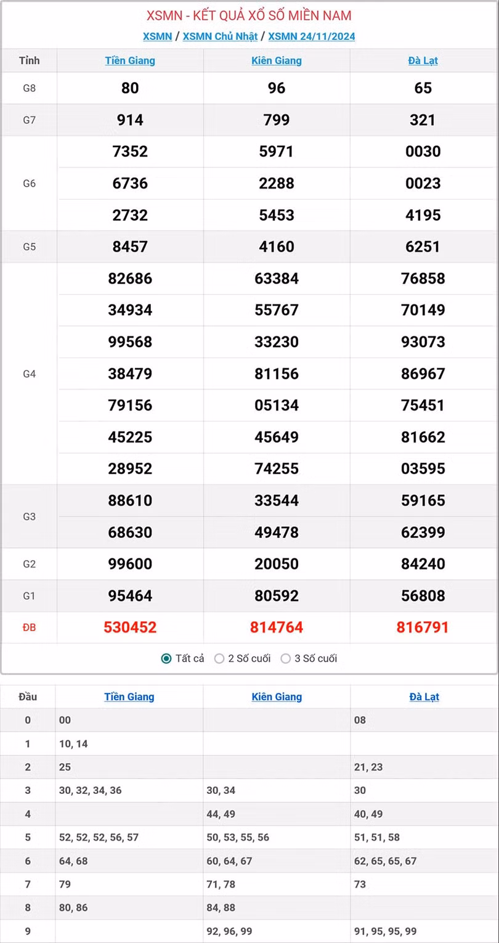Select the 2 Số cuối radio option
The width and height of the screenshot is (499, 943).
219,658
